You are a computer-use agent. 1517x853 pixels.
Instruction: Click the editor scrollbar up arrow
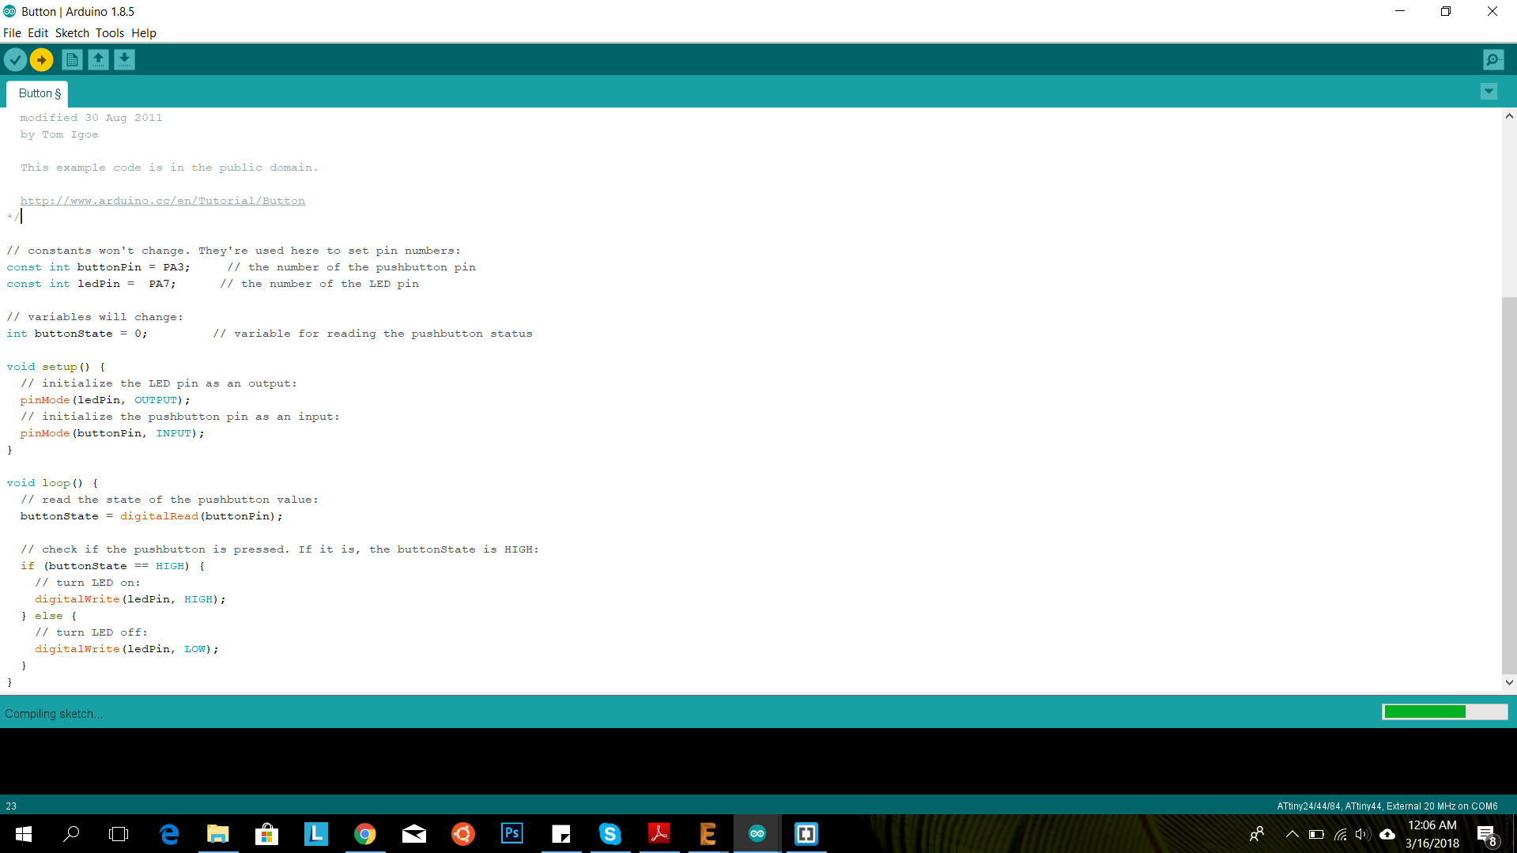[1509, 116]
